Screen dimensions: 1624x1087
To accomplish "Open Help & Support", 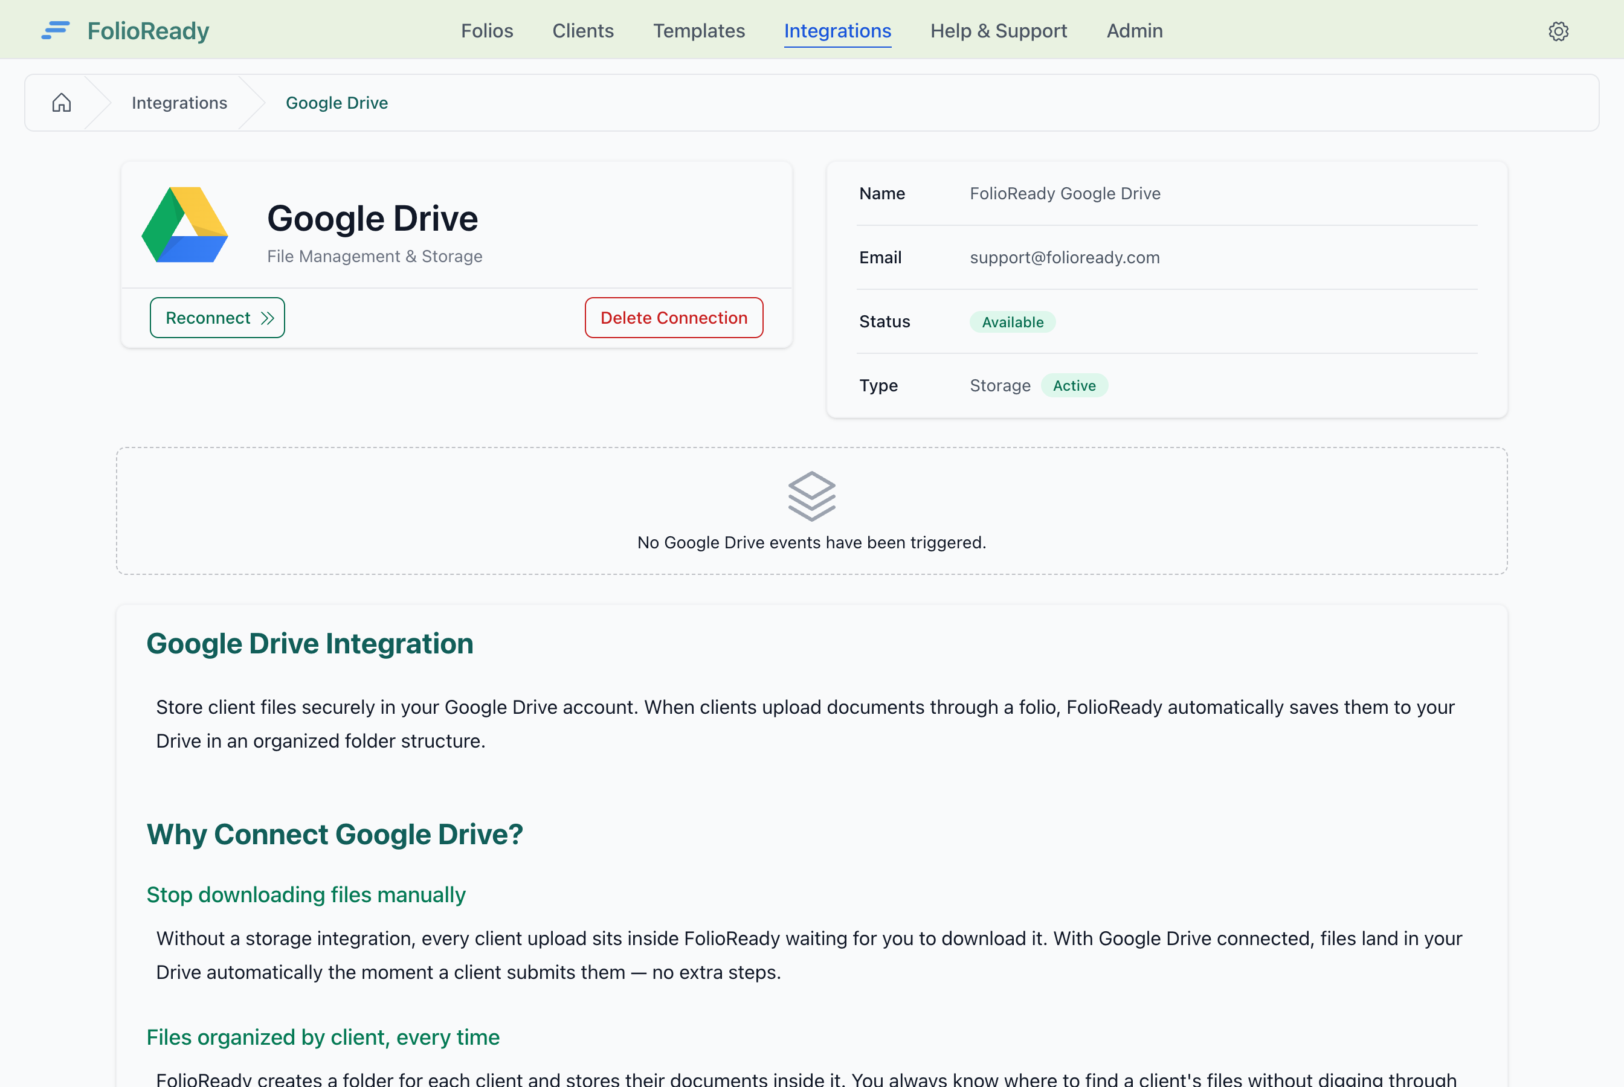I will pyautogui.click(x=998, y=31).
